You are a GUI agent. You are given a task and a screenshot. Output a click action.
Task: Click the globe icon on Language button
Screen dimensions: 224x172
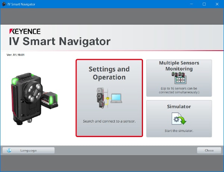[9, 150]
